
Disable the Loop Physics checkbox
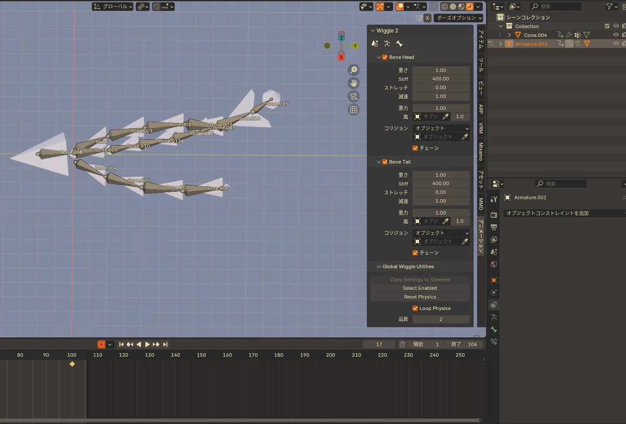(x=415, y=309)
